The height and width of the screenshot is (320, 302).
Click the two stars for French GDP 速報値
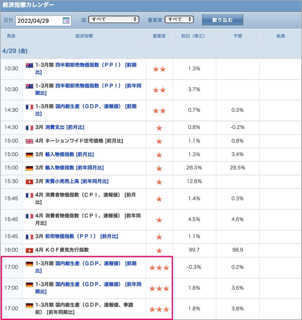pos(159,110)
